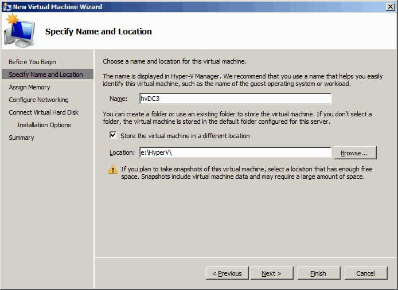
Task: Click the Finish button
Action: point(319,273)
